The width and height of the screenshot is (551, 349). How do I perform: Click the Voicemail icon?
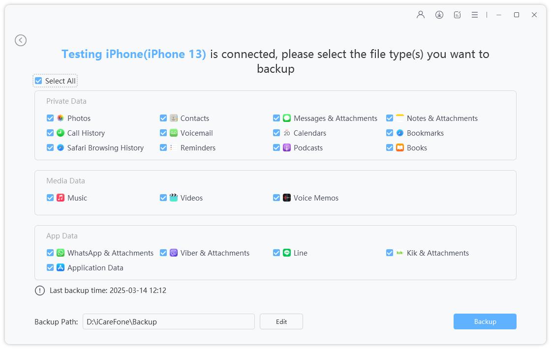tap(174, 133)
